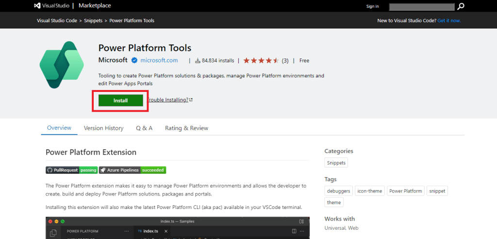This screenshot has width=497, height=239.
Task: Select the Rating & Review tab
Action: point(186,128)
